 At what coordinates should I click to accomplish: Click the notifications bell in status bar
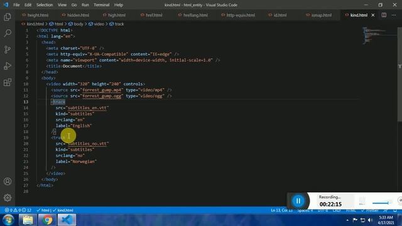(x=395, y=210)
